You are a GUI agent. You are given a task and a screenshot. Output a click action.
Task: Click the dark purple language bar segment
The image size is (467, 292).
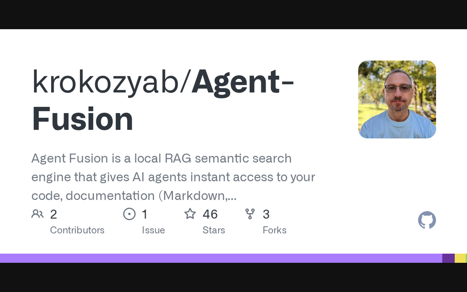pos(448,258)
